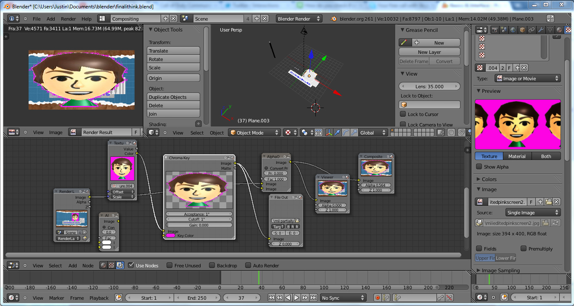This screenshot has width=574, height=306.
Task: Adjust Chroma Key Gain 0.000 slider
Action: (199, 225)
